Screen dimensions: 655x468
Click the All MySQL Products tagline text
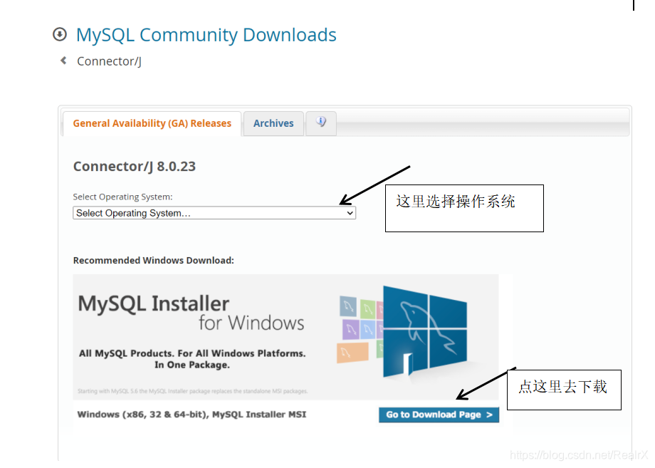pyautogui.click(x=192, y=359)
